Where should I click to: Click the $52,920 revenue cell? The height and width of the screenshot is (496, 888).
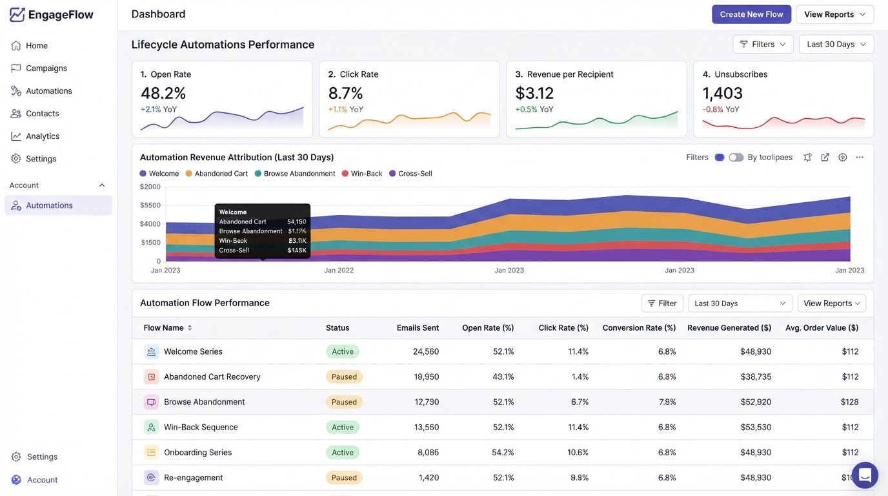coord(756,402)
